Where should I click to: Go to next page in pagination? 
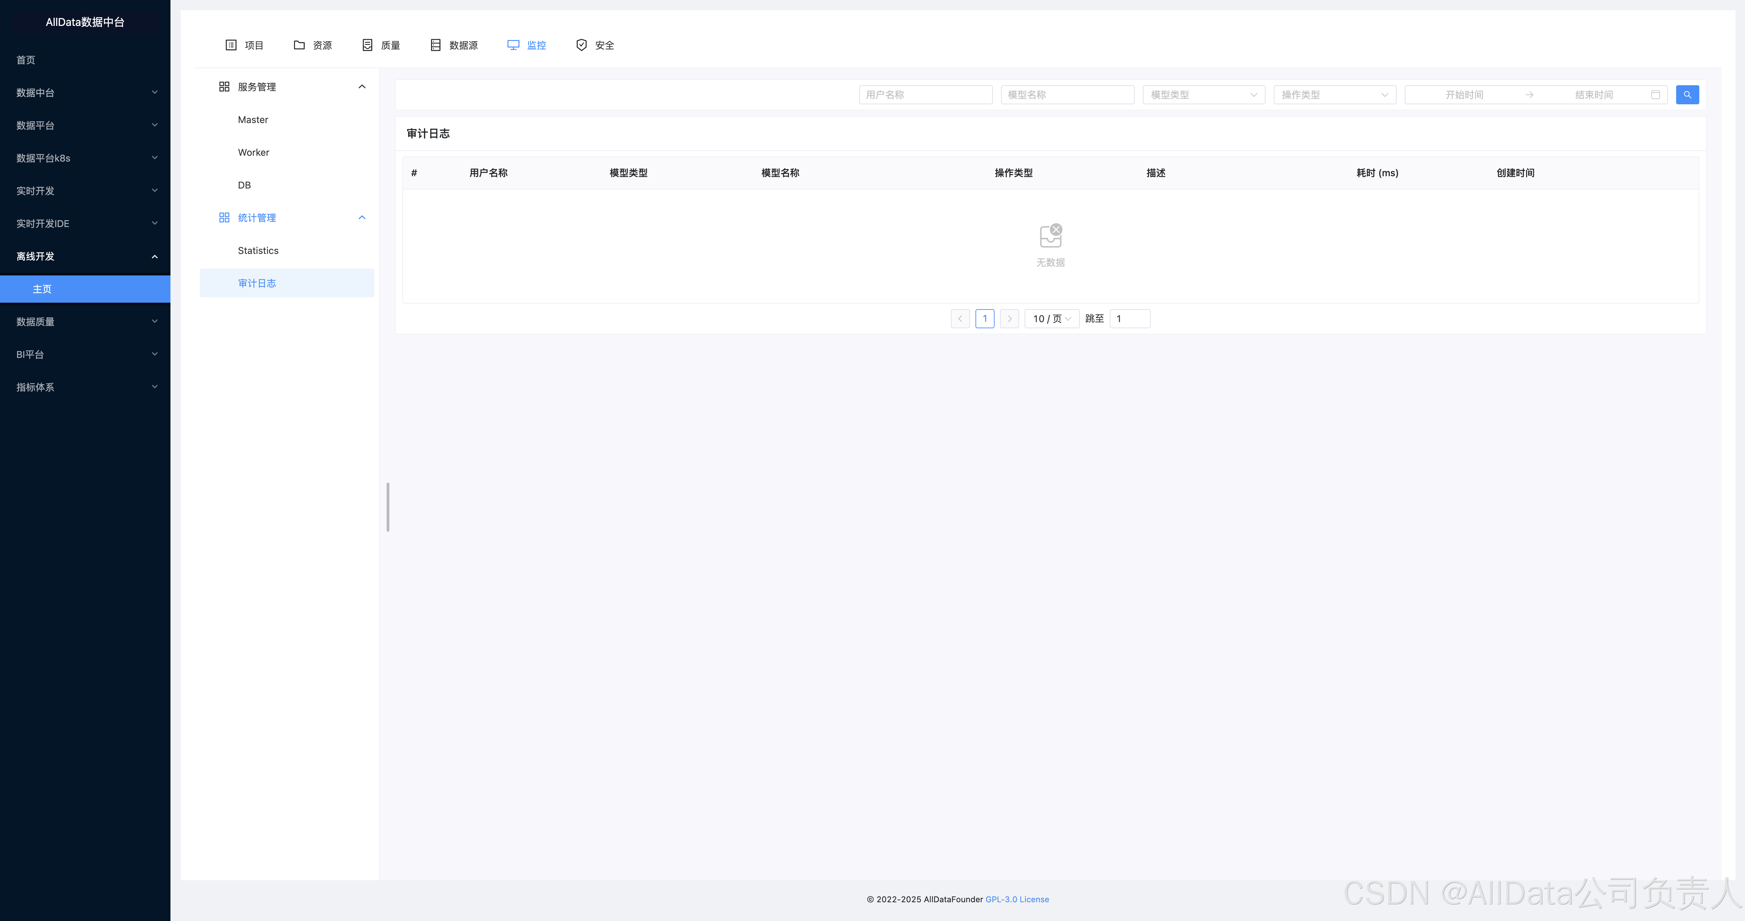click(1009, 319)
